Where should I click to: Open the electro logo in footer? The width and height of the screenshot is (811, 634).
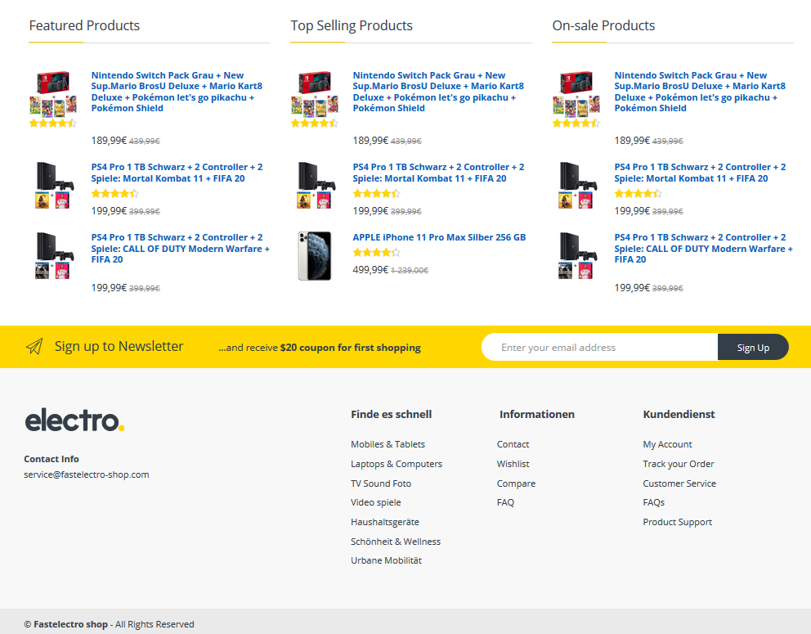click(74, 420)
